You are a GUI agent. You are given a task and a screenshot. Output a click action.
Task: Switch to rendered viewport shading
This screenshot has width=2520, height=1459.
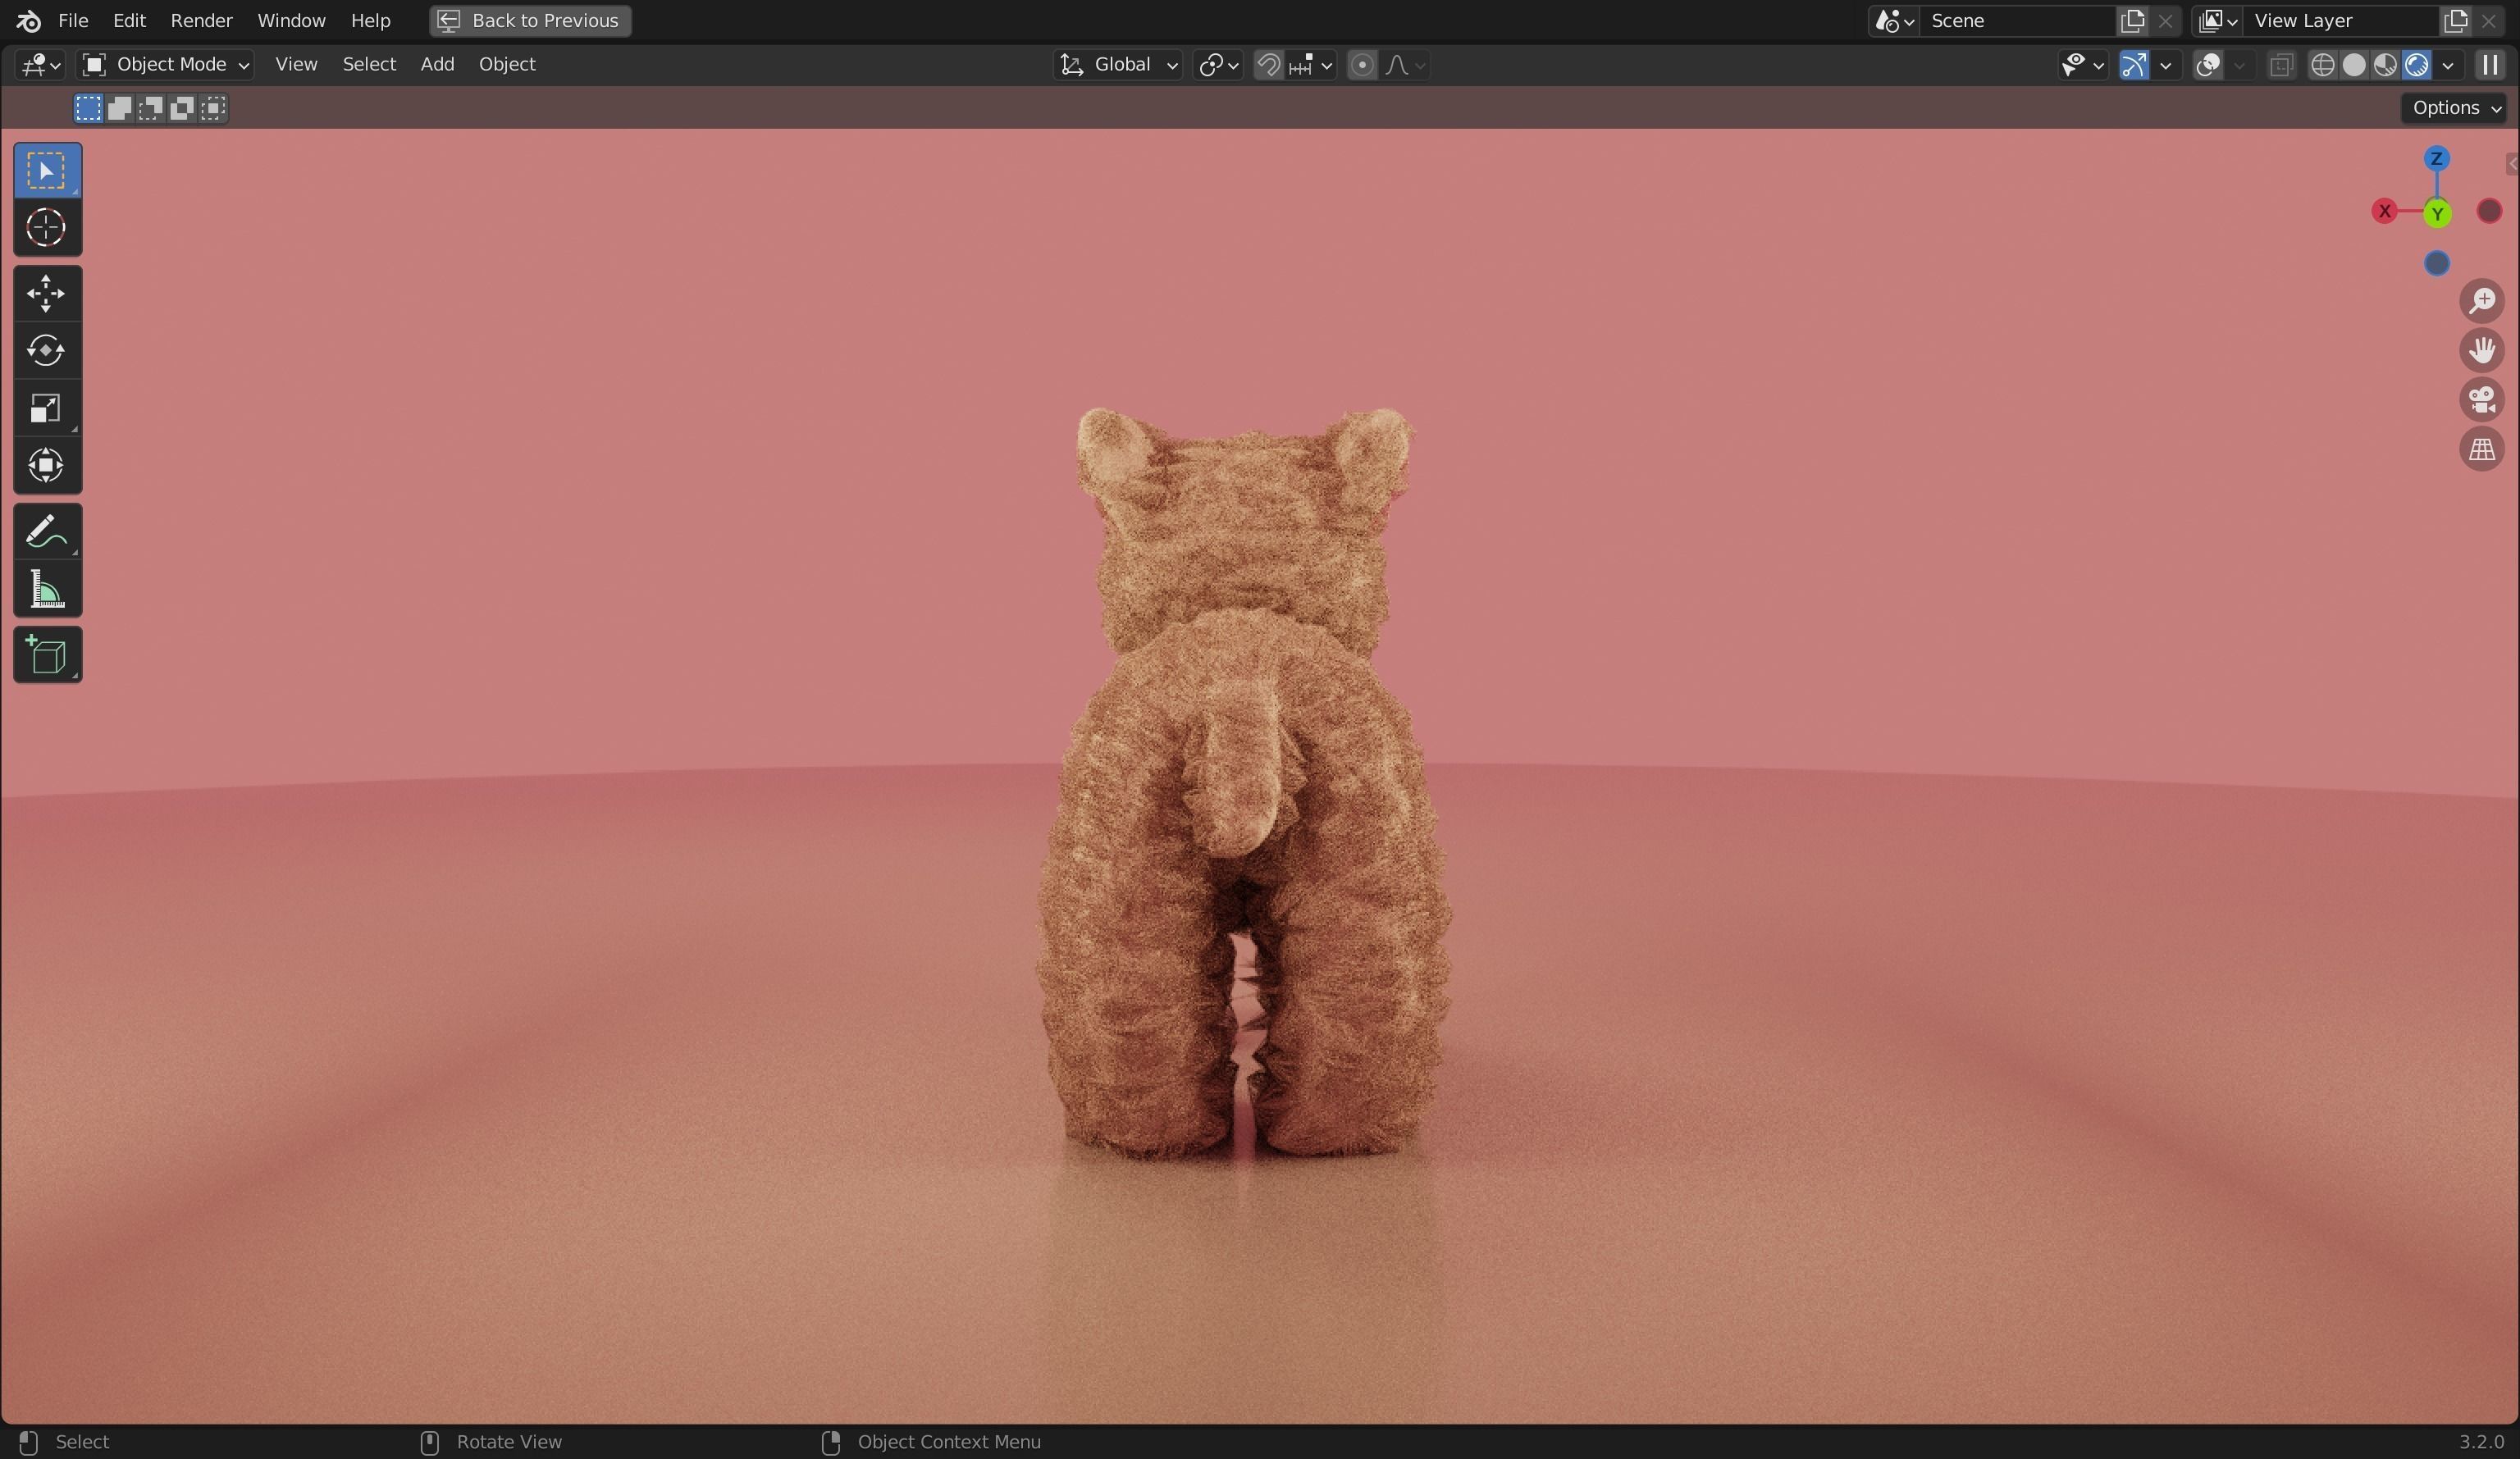click(2416, 65)
